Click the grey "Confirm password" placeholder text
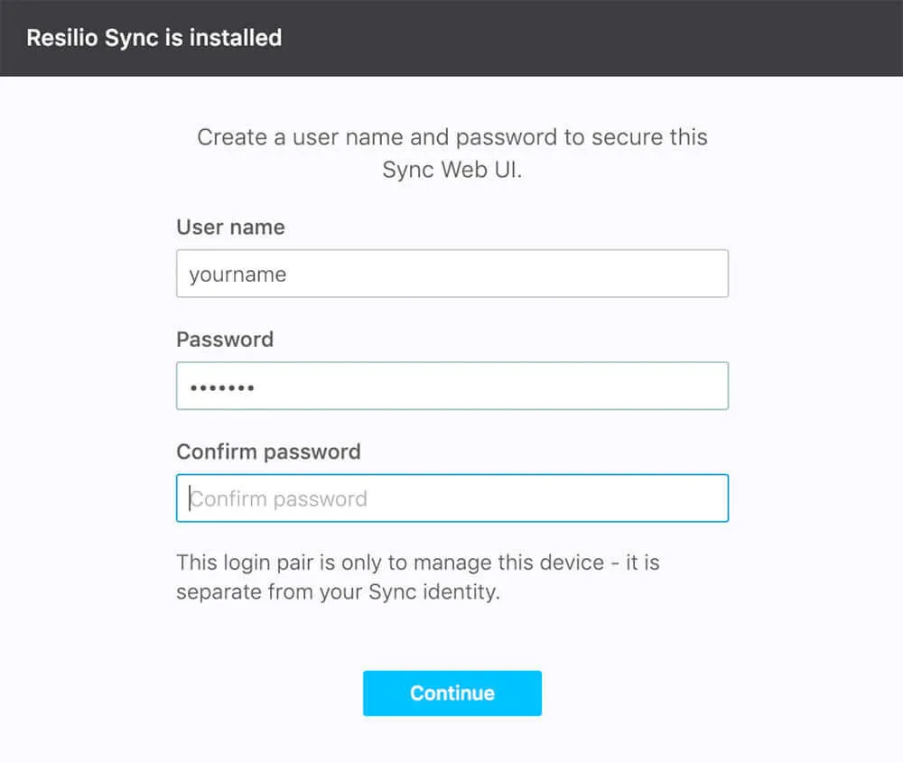 278,498
